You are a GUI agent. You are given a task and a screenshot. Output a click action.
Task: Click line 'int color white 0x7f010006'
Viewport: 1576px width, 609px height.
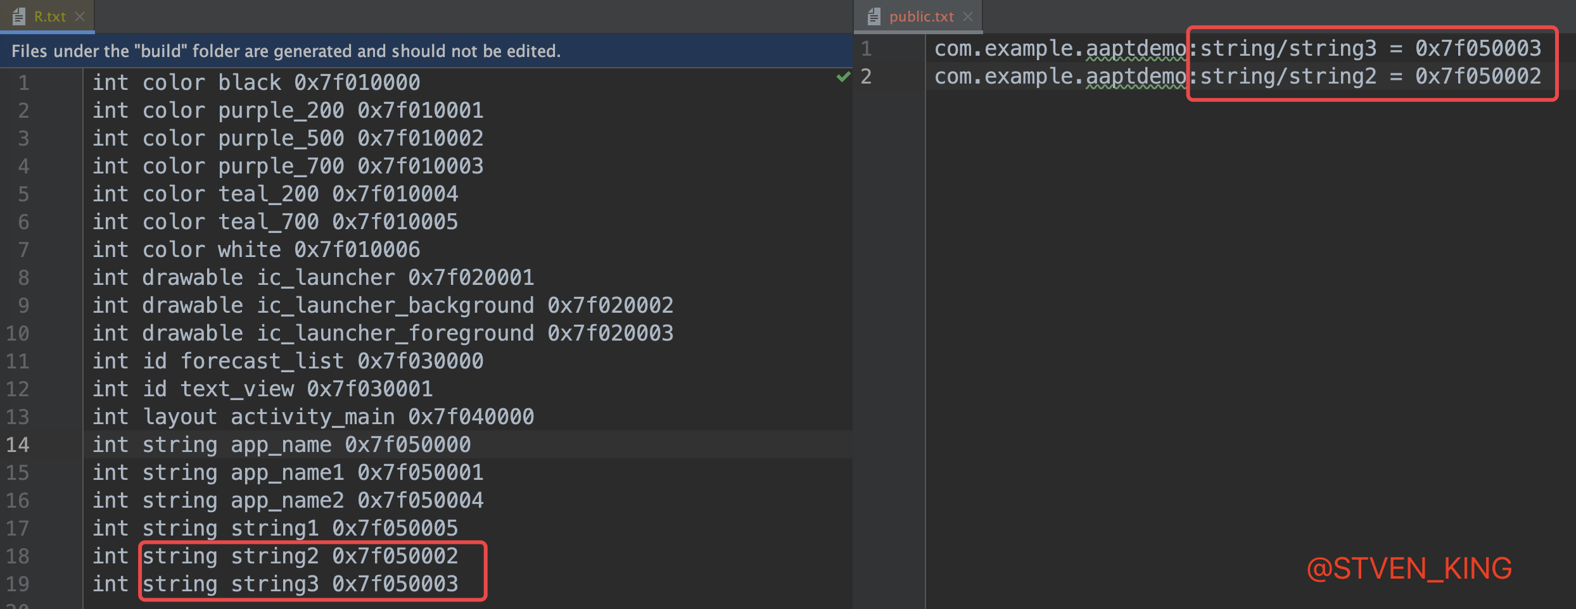coord(256,249)
